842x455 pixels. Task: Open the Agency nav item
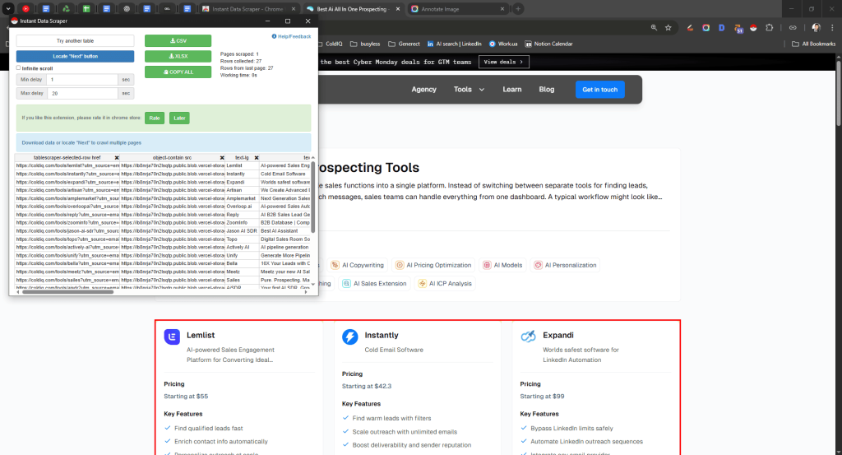point(423,89)
